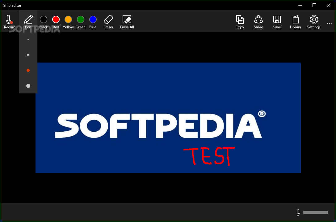The width and height of the screenshot is (336, 222).
Task: Click the Softpedia snip image on canvas
Action: pos(168,117)
